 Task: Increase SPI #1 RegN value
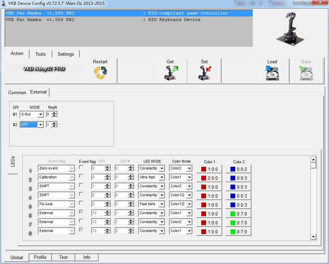click(x=54, y=113)
